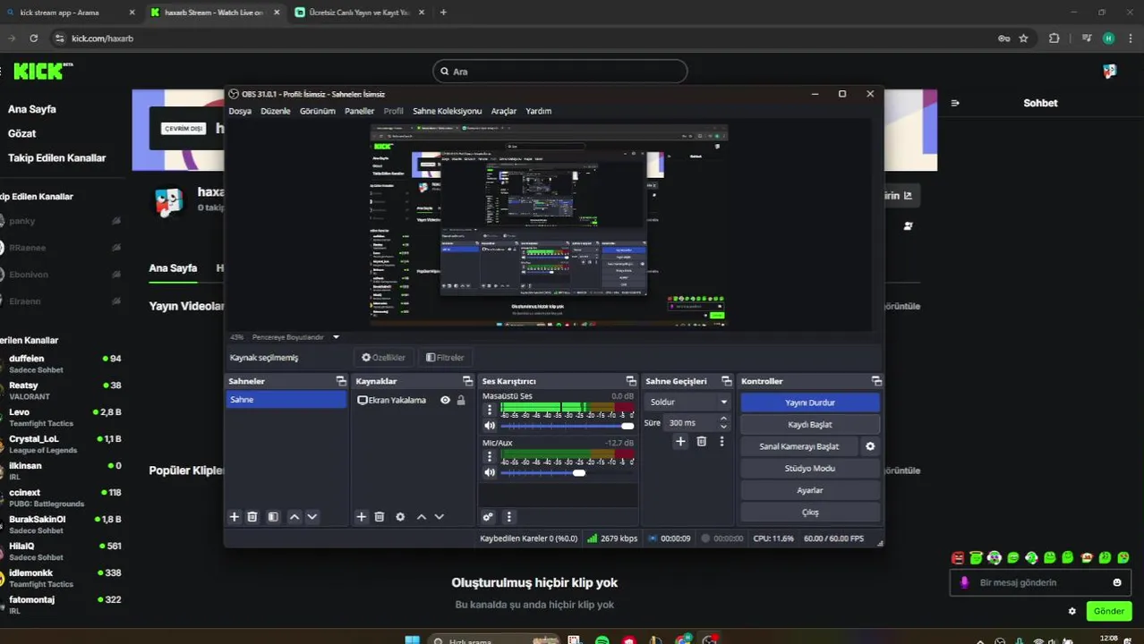Toggle lock on Ekran Yakalama source
The height and width of the screenshot is (644, 1144).
(x=461, y=400)
